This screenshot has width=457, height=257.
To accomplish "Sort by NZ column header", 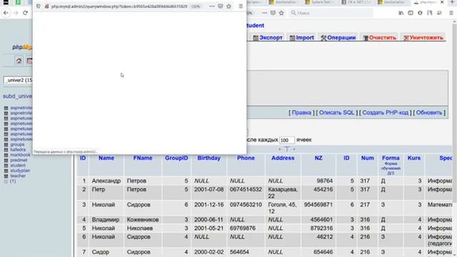I will (x=318, y=158).
